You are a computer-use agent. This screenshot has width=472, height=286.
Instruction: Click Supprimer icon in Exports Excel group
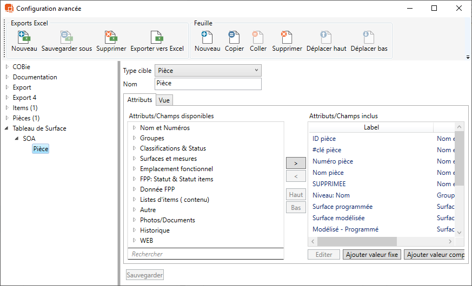tap(111, 37)
